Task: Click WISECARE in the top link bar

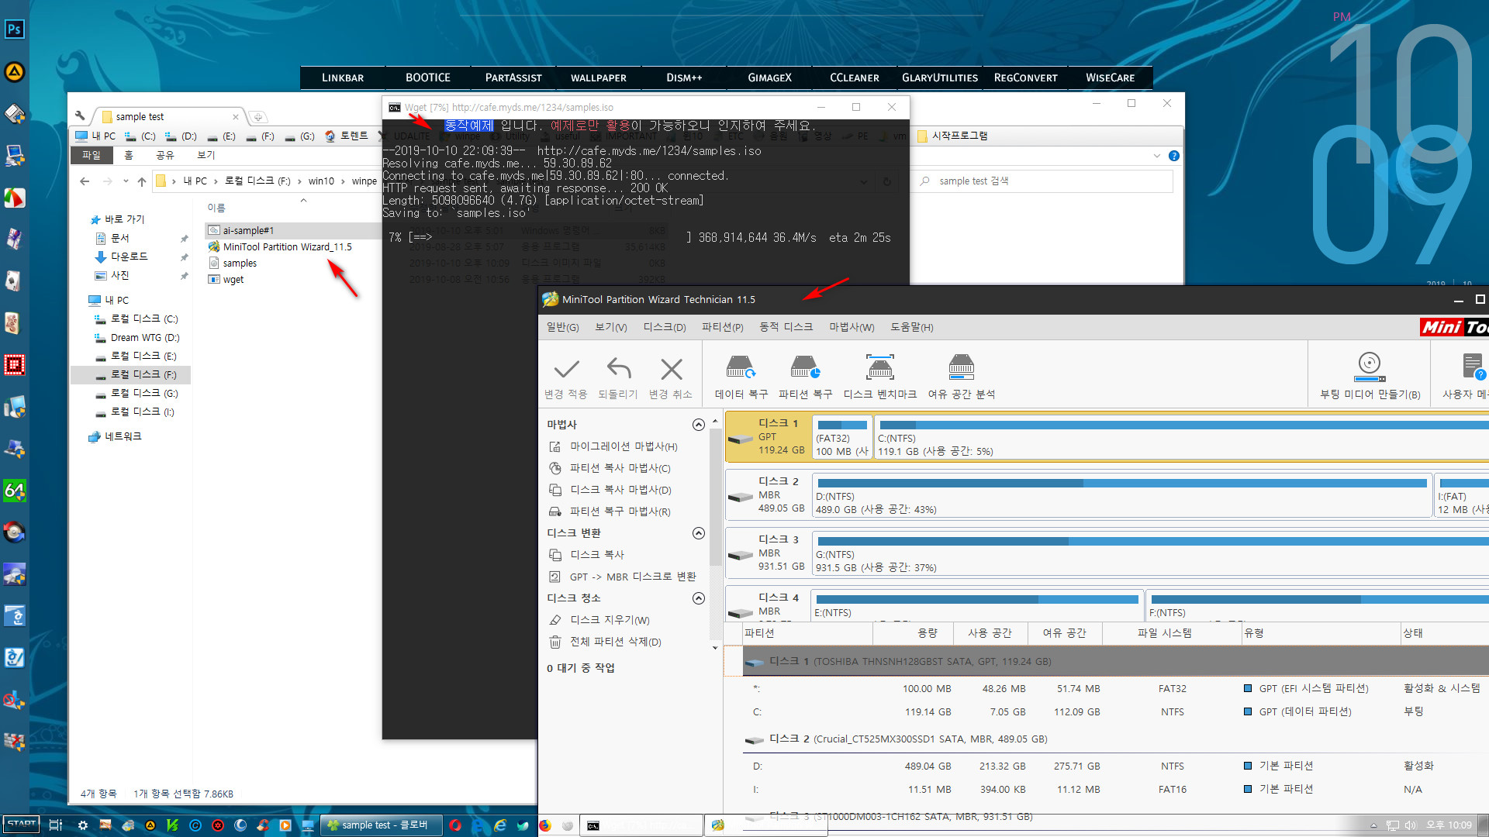Action: point(1111,77)
